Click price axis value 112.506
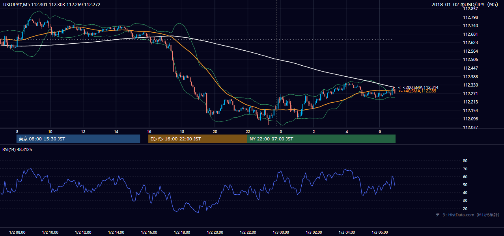 [470, 60]
